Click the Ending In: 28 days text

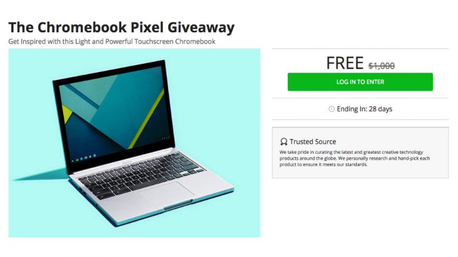[x=364, y=109]
